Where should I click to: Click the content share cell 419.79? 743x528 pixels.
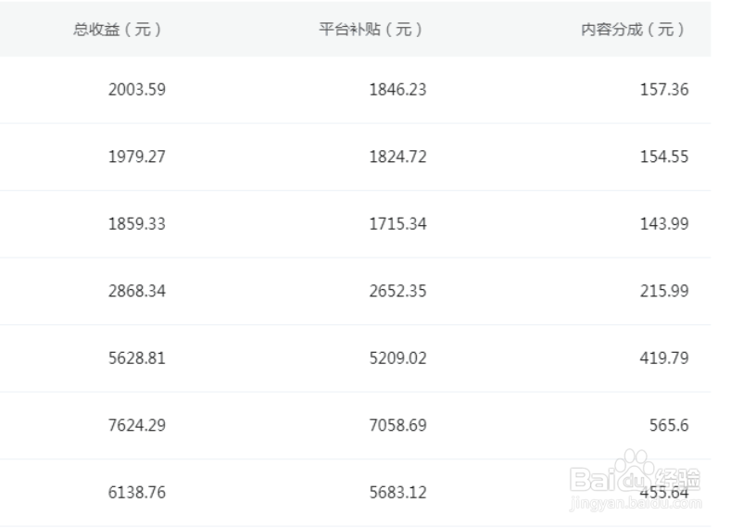(x=664, y=358)
